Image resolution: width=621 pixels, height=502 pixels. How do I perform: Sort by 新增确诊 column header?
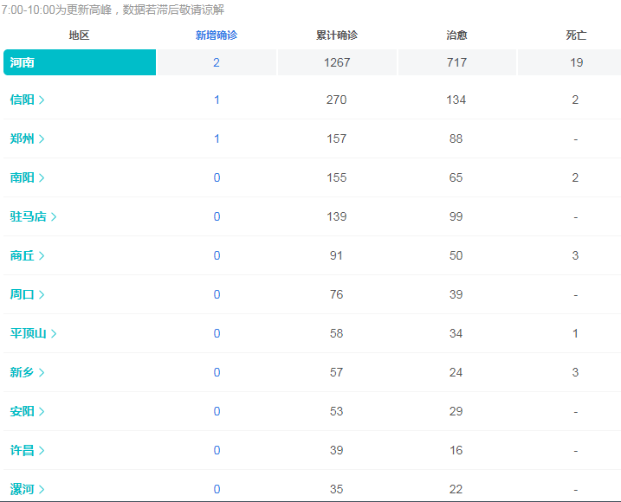217,35
